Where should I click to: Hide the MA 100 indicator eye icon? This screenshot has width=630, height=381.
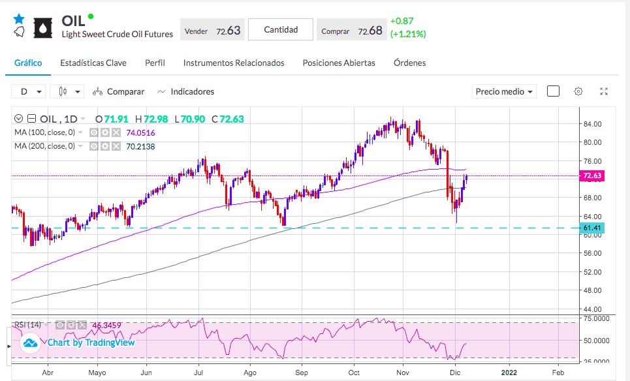pos(93,133)
